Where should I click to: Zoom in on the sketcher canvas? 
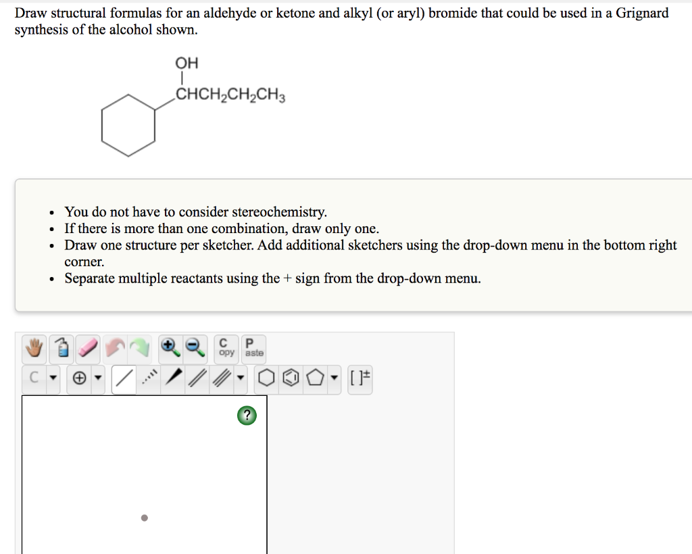168,348
